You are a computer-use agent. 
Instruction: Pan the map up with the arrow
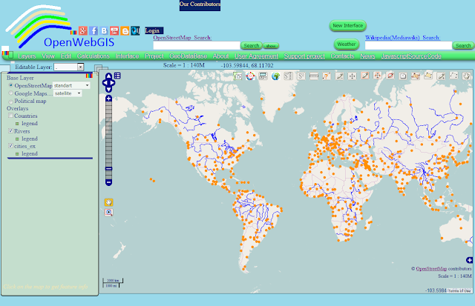point(108,76)
